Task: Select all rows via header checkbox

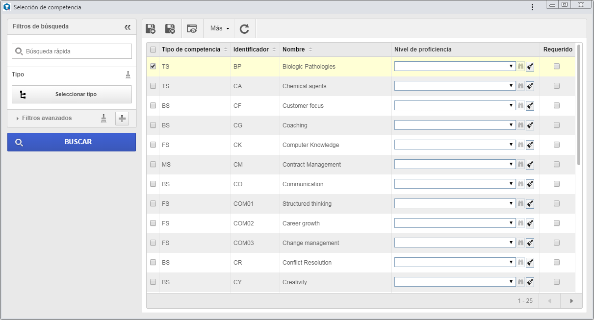Action: click(153, 49)
